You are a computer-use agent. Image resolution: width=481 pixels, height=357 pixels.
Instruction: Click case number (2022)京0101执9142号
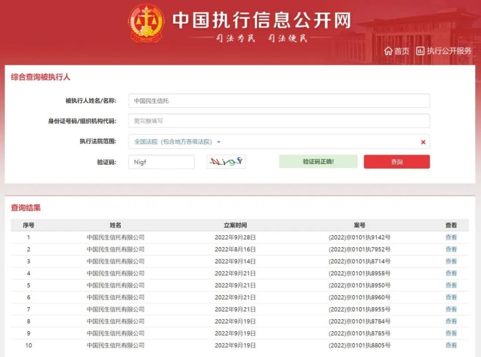[359, 237]
